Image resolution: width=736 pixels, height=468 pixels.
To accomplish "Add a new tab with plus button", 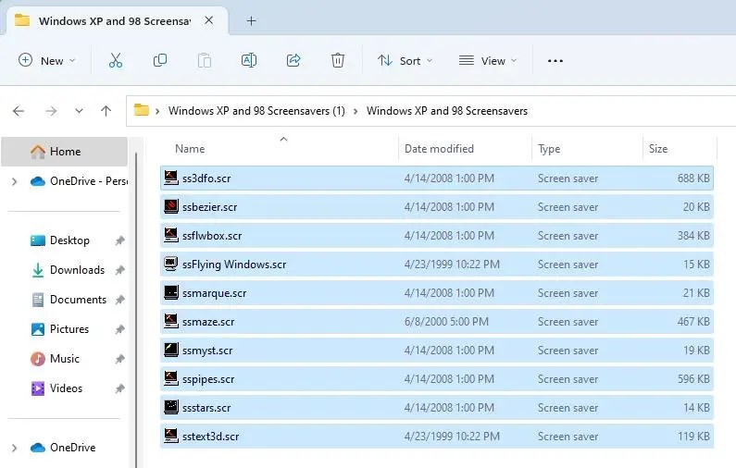I will pos(252,20).
